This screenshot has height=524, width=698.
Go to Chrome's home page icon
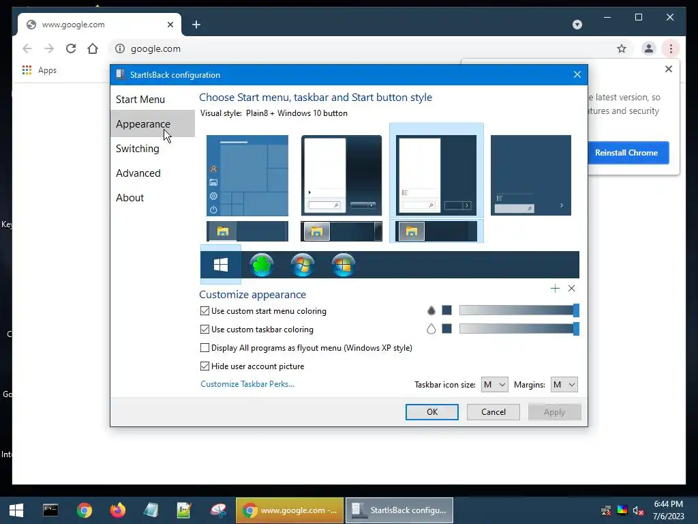coord(93,48)
